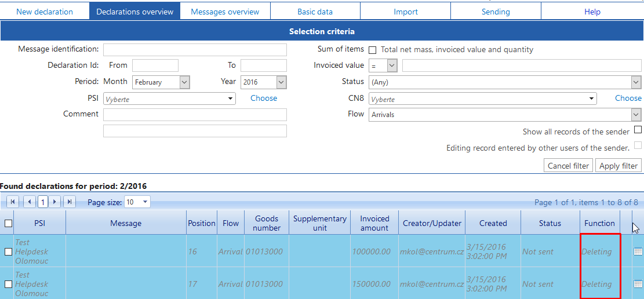
Task: Open the Import tab
Action: [406, 12]
